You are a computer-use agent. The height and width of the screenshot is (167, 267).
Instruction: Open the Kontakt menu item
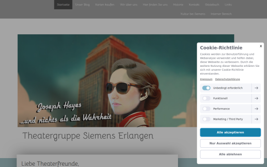[194, 4]
